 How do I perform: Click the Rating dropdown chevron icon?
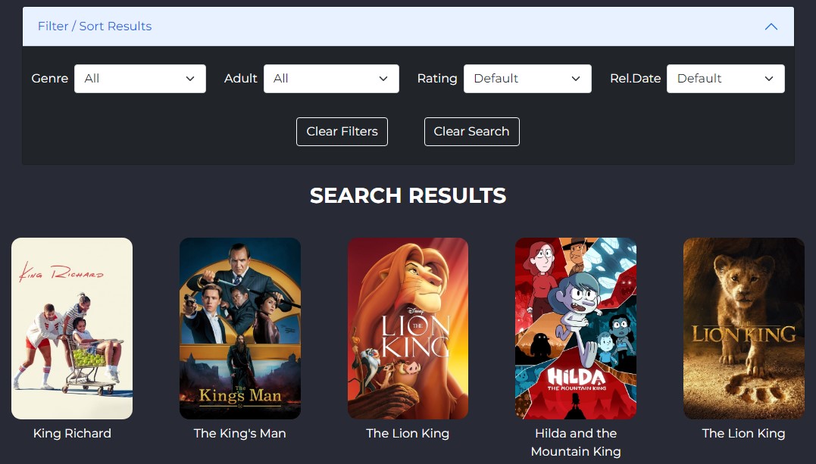(576, 79)
